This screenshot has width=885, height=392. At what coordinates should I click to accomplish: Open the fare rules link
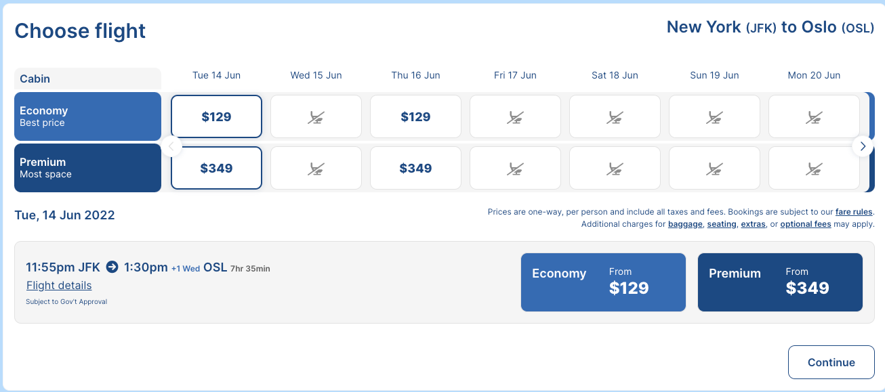coord(854,212)
